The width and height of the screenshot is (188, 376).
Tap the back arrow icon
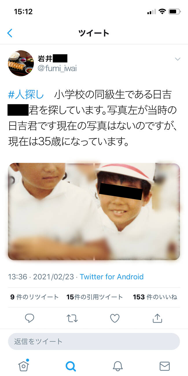pyautogui.click(x=10, y=33)
